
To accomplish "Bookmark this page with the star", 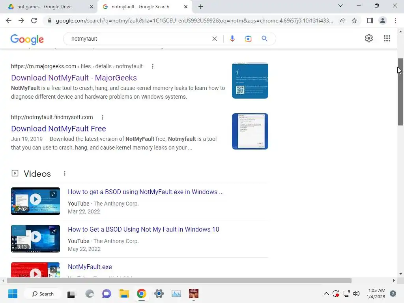I will click(354, 21).
